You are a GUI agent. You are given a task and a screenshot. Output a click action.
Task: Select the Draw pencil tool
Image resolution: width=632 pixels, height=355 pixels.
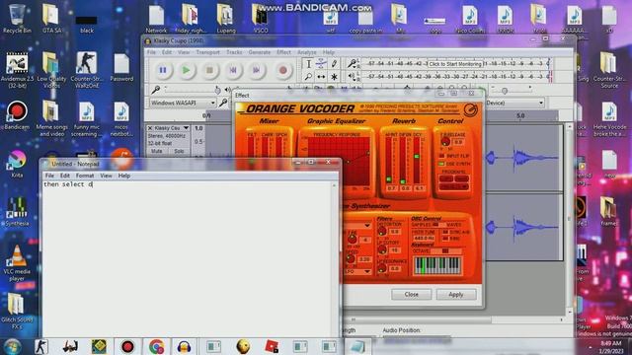click(x=334, y=63)
